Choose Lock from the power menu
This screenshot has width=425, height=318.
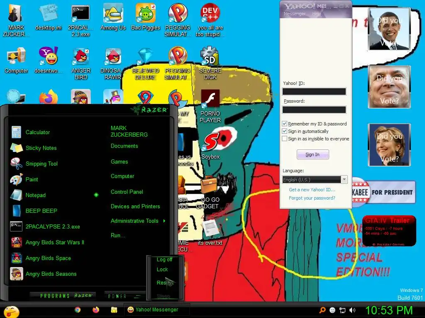(x=162, y=269)
